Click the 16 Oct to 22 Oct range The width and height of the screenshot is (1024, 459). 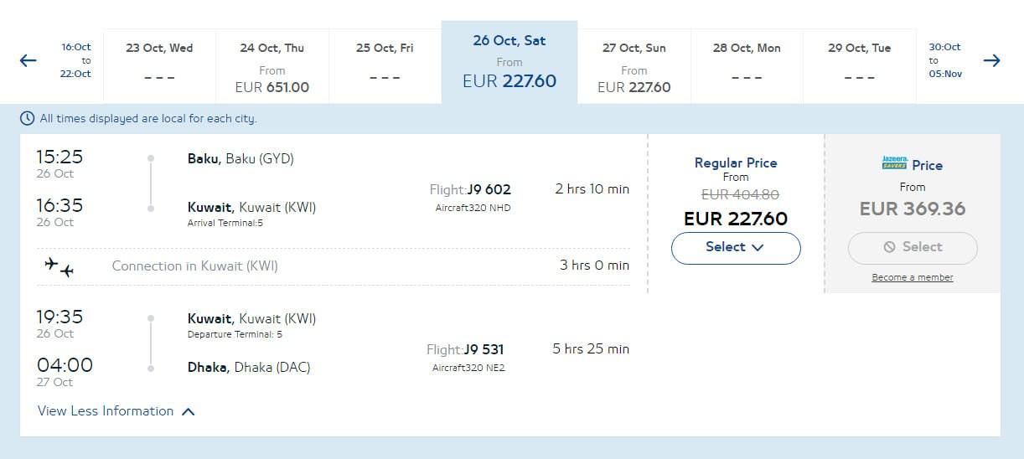point(76,60)
